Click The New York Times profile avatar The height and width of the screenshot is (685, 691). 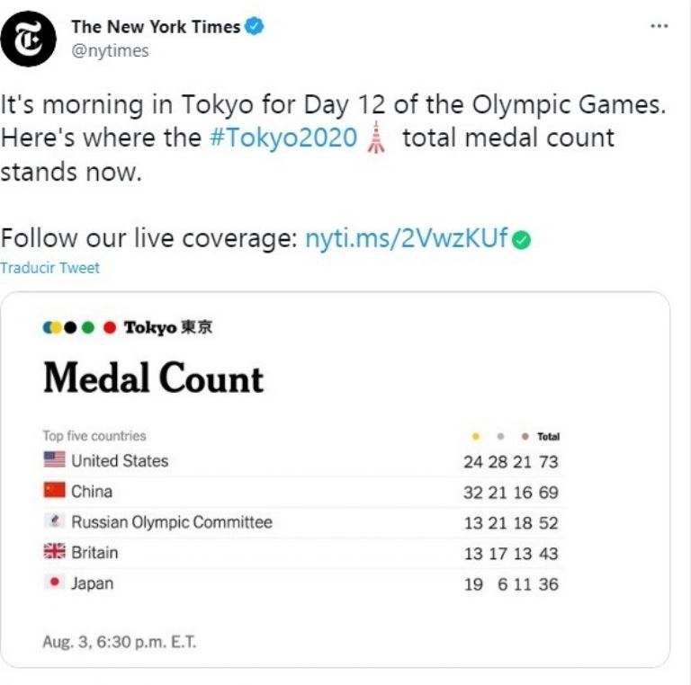pyautogui.click(x=28, y=39)
